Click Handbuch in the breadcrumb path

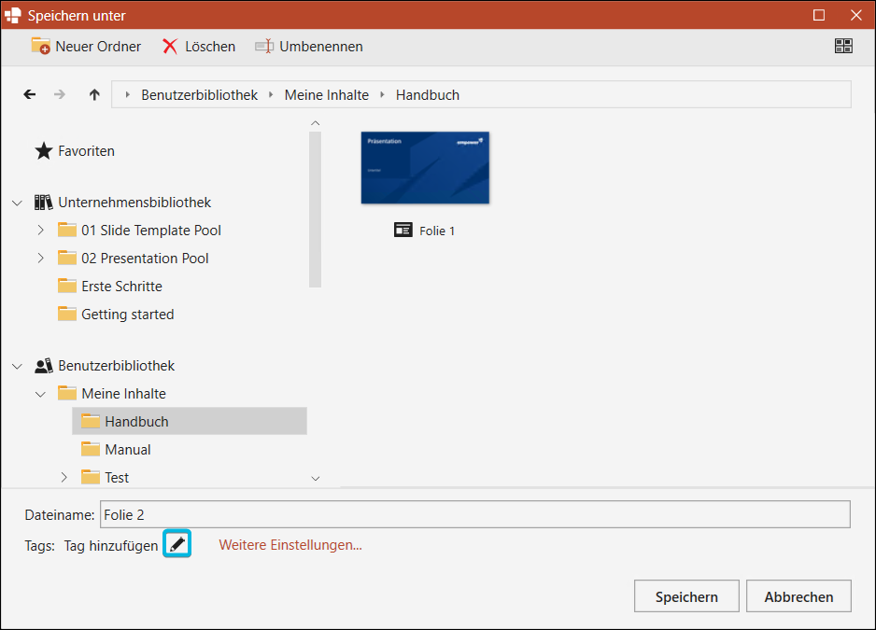point(428,95)
